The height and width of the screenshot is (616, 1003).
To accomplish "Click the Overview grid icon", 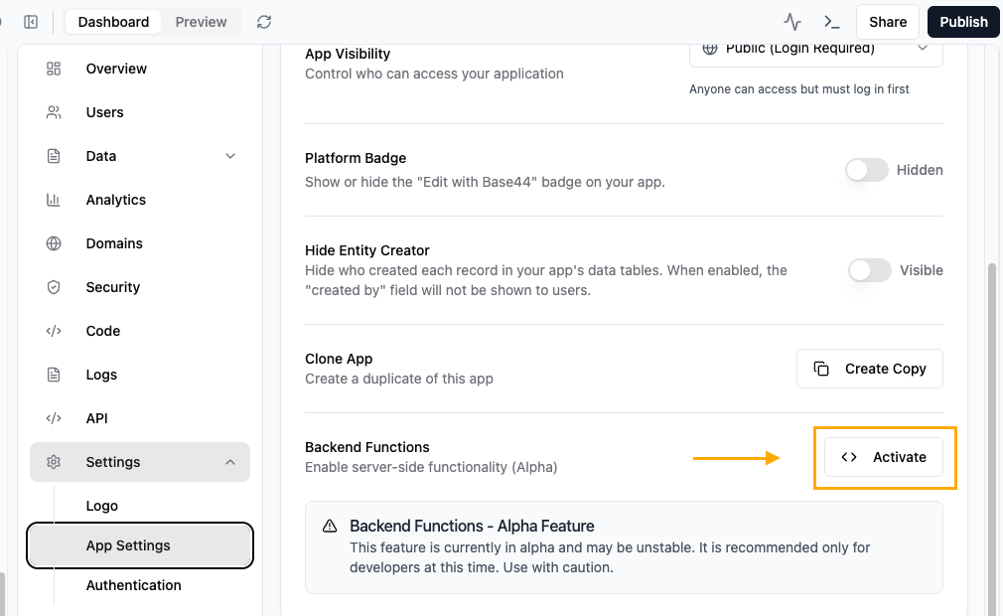I will click(x=54, y=69).
